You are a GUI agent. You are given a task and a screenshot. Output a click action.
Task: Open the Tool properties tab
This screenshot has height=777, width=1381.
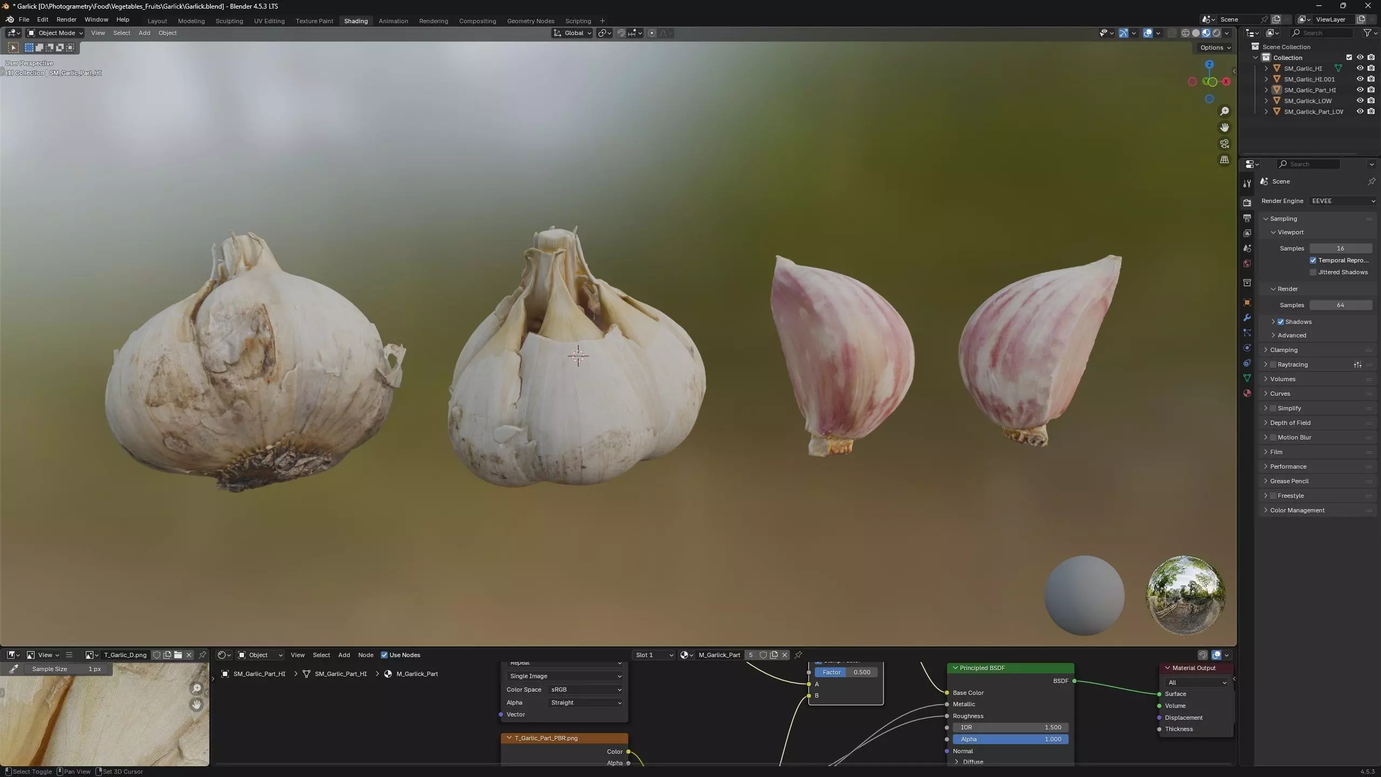(x=1247, y=184)
